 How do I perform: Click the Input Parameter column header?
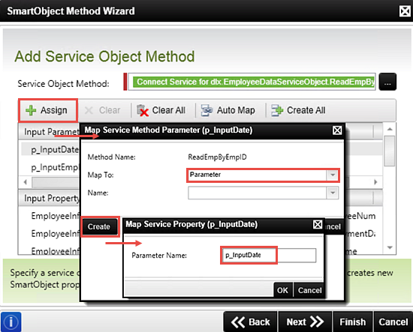(50, 131)
